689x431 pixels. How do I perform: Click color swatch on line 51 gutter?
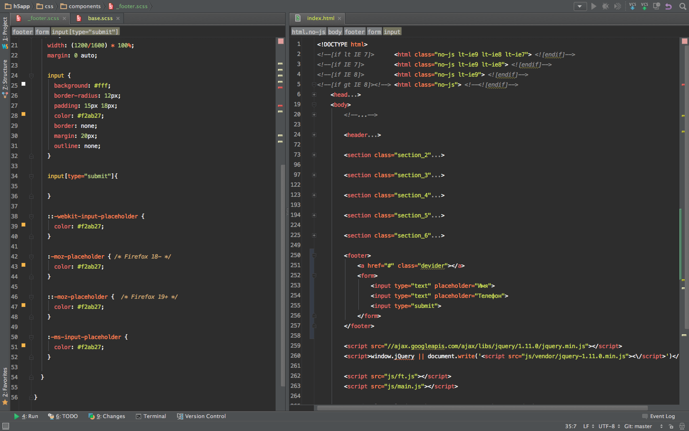click(x=23, y=345)
